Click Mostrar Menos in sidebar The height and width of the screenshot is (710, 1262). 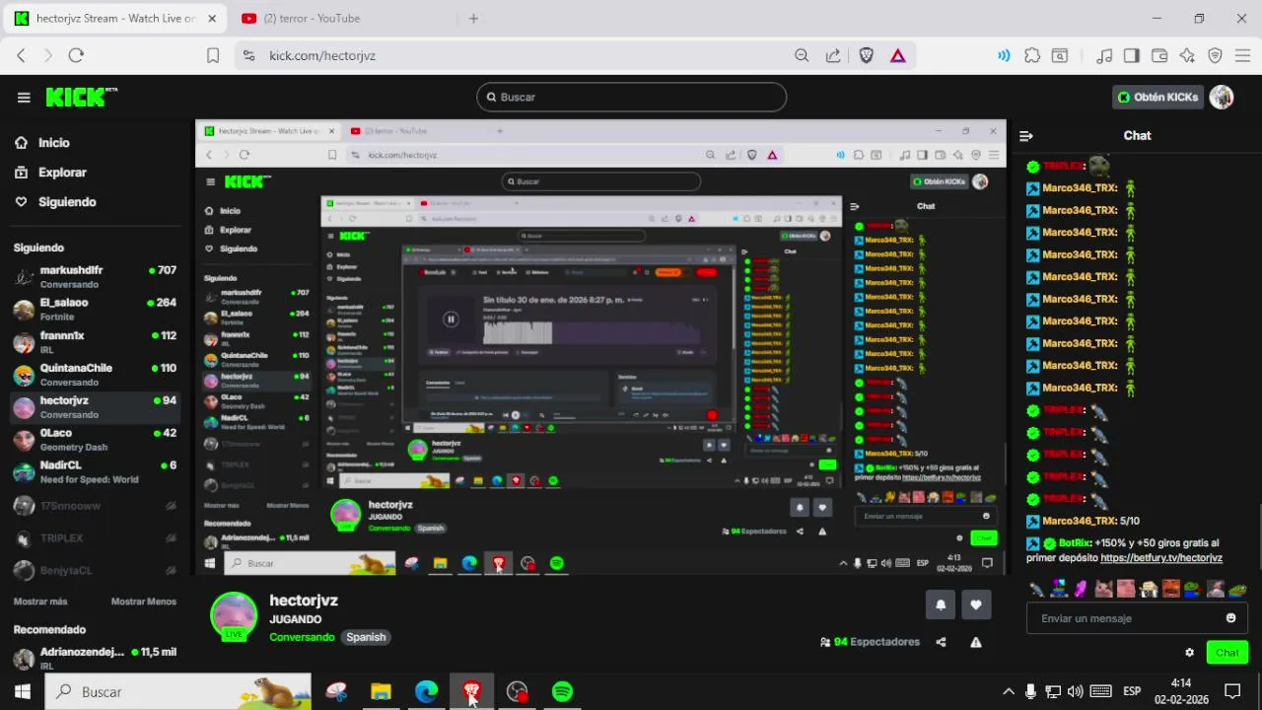144,602
